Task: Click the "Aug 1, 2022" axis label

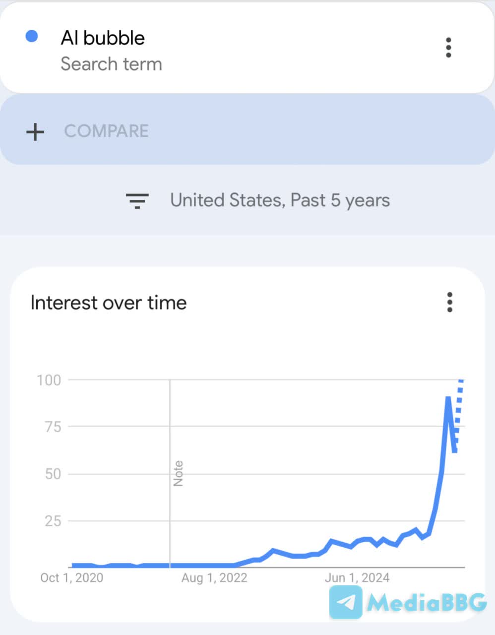Action: [214, 578]
